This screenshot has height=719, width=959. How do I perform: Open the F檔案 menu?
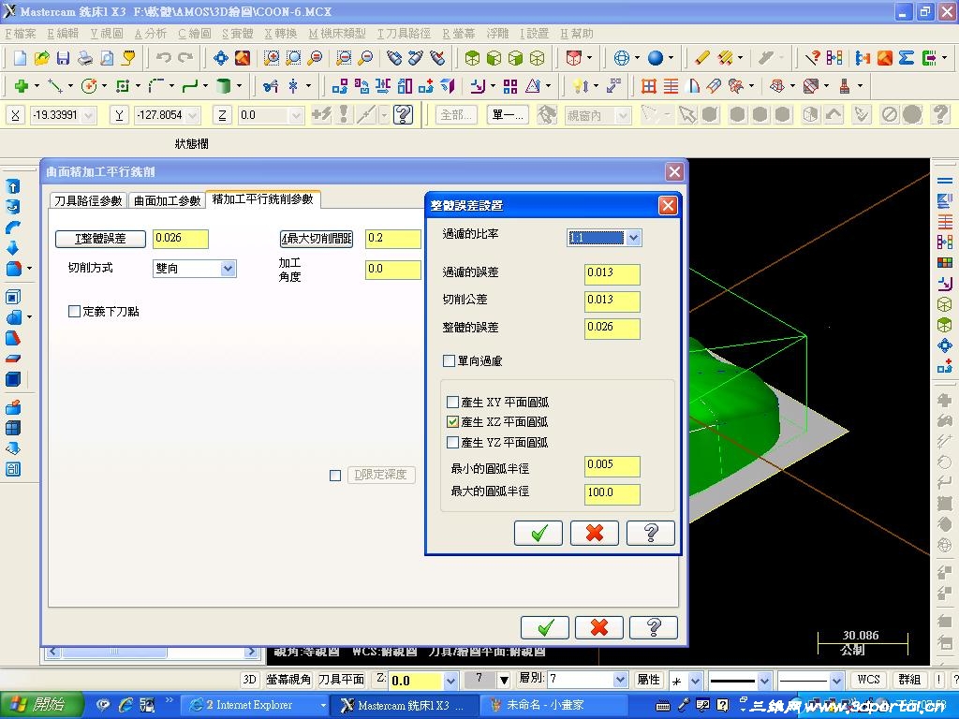(21, 34)
